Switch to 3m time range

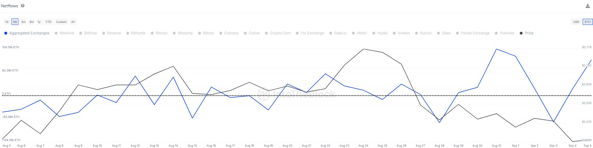[x=23, y=22]
